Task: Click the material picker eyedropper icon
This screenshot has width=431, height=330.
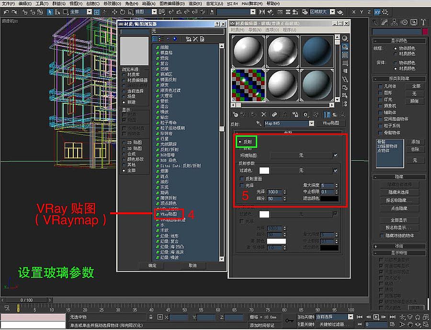Action: tap(259, 123)
